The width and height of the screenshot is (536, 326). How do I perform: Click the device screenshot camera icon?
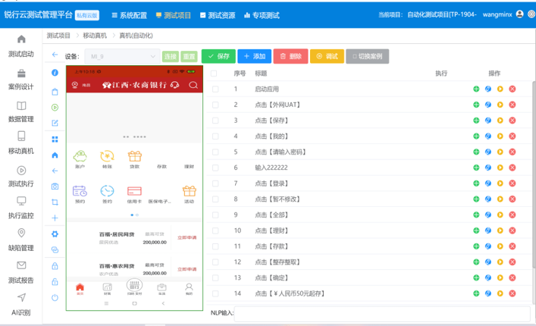tap(55, 186)
